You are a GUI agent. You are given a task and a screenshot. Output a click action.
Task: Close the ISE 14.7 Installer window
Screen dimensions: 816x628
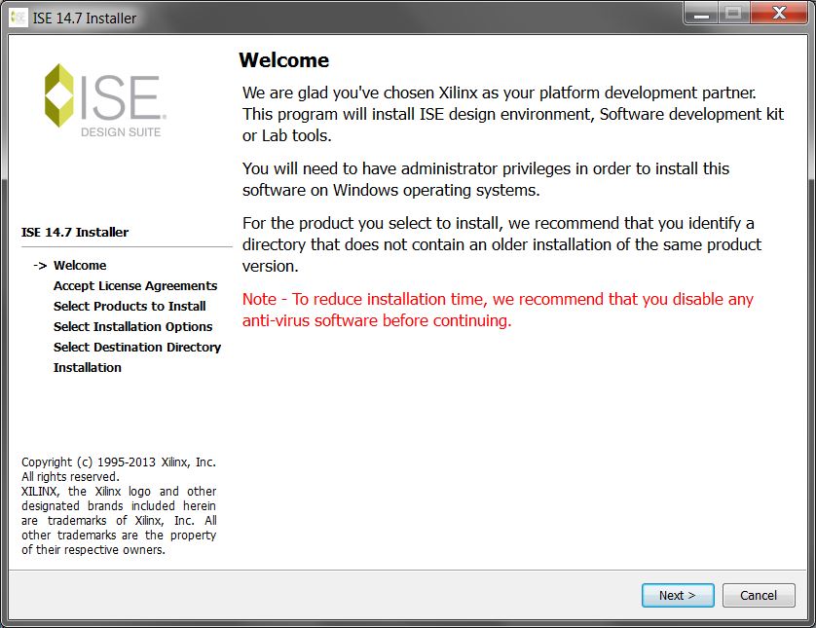click(781, 14)
